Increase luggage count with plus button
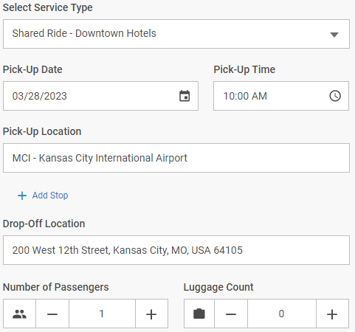The height and width of the screenshot is (332, 355). [332, 314]
